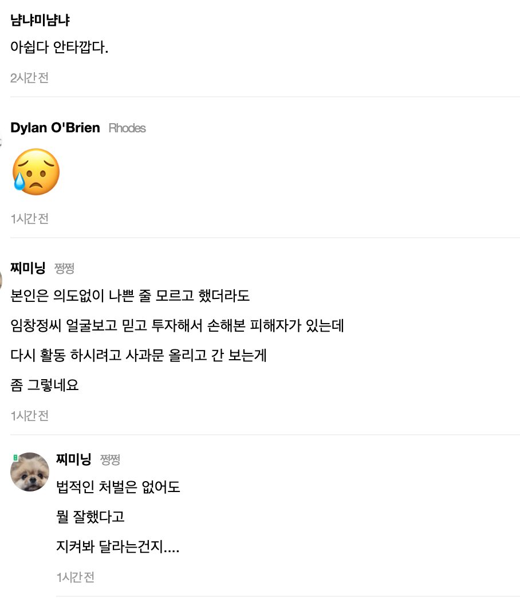The width and height of the screenshot is (520, 598).
Task: Click the green badge on the dog avatar
Action: pos(15,457)
